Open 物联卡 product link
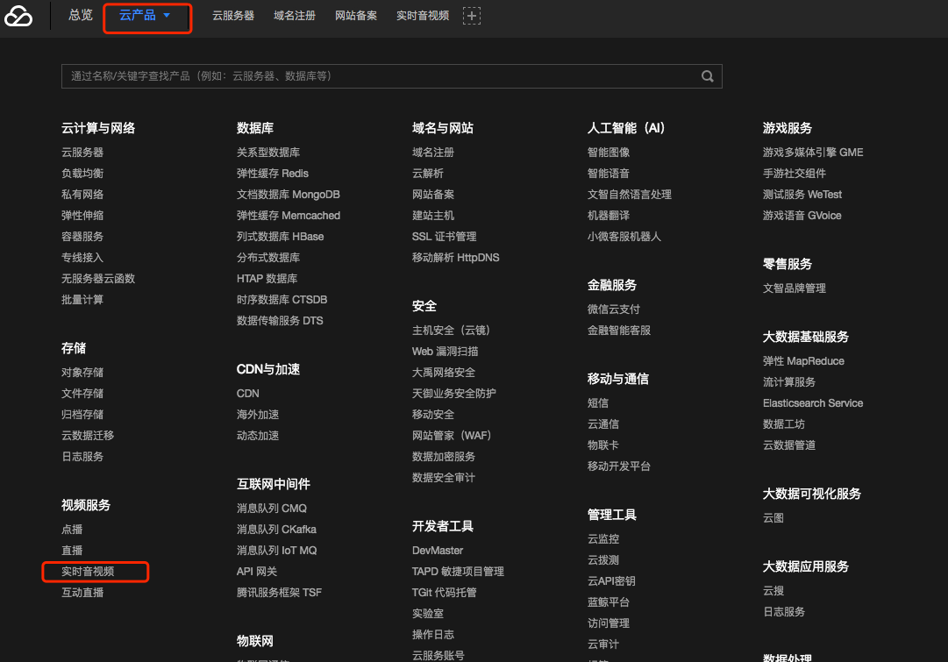948x662 pixels. (x=602, y=445)
